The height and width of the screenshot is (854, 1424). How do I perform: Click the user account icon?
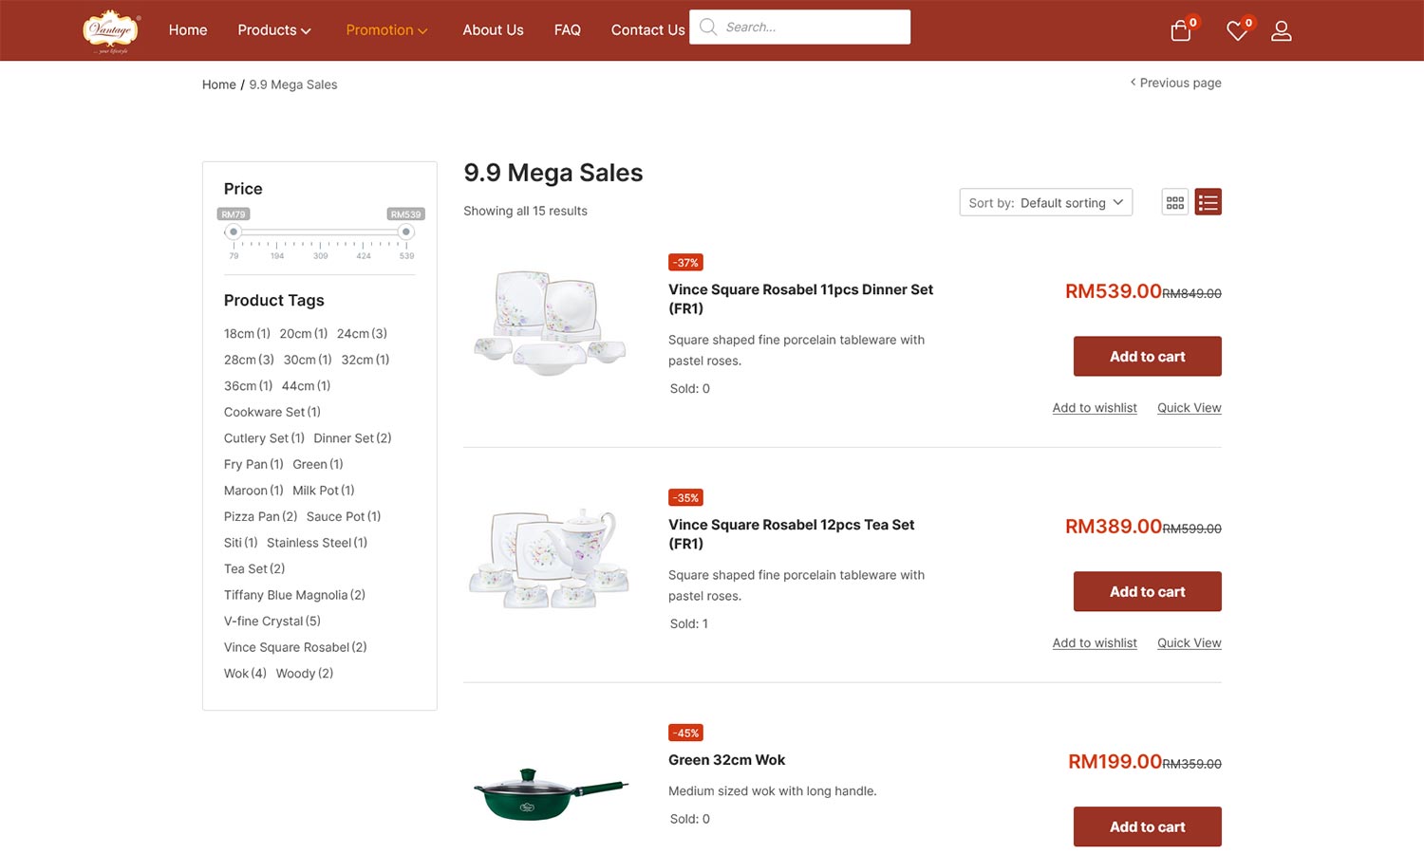coord(1281,31)
